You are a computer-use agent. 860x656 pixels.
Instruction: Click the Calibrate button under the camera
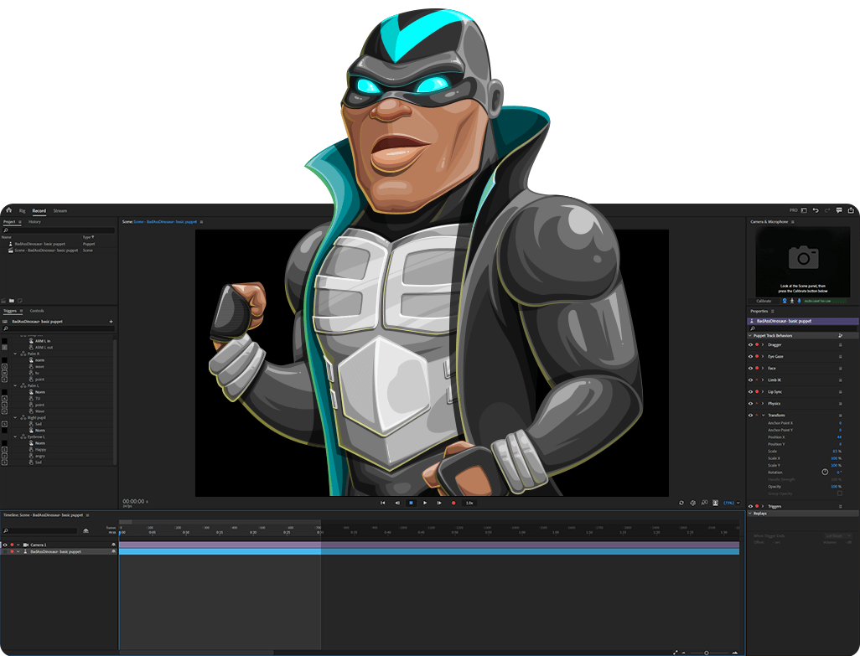click(x=764, y=301)
